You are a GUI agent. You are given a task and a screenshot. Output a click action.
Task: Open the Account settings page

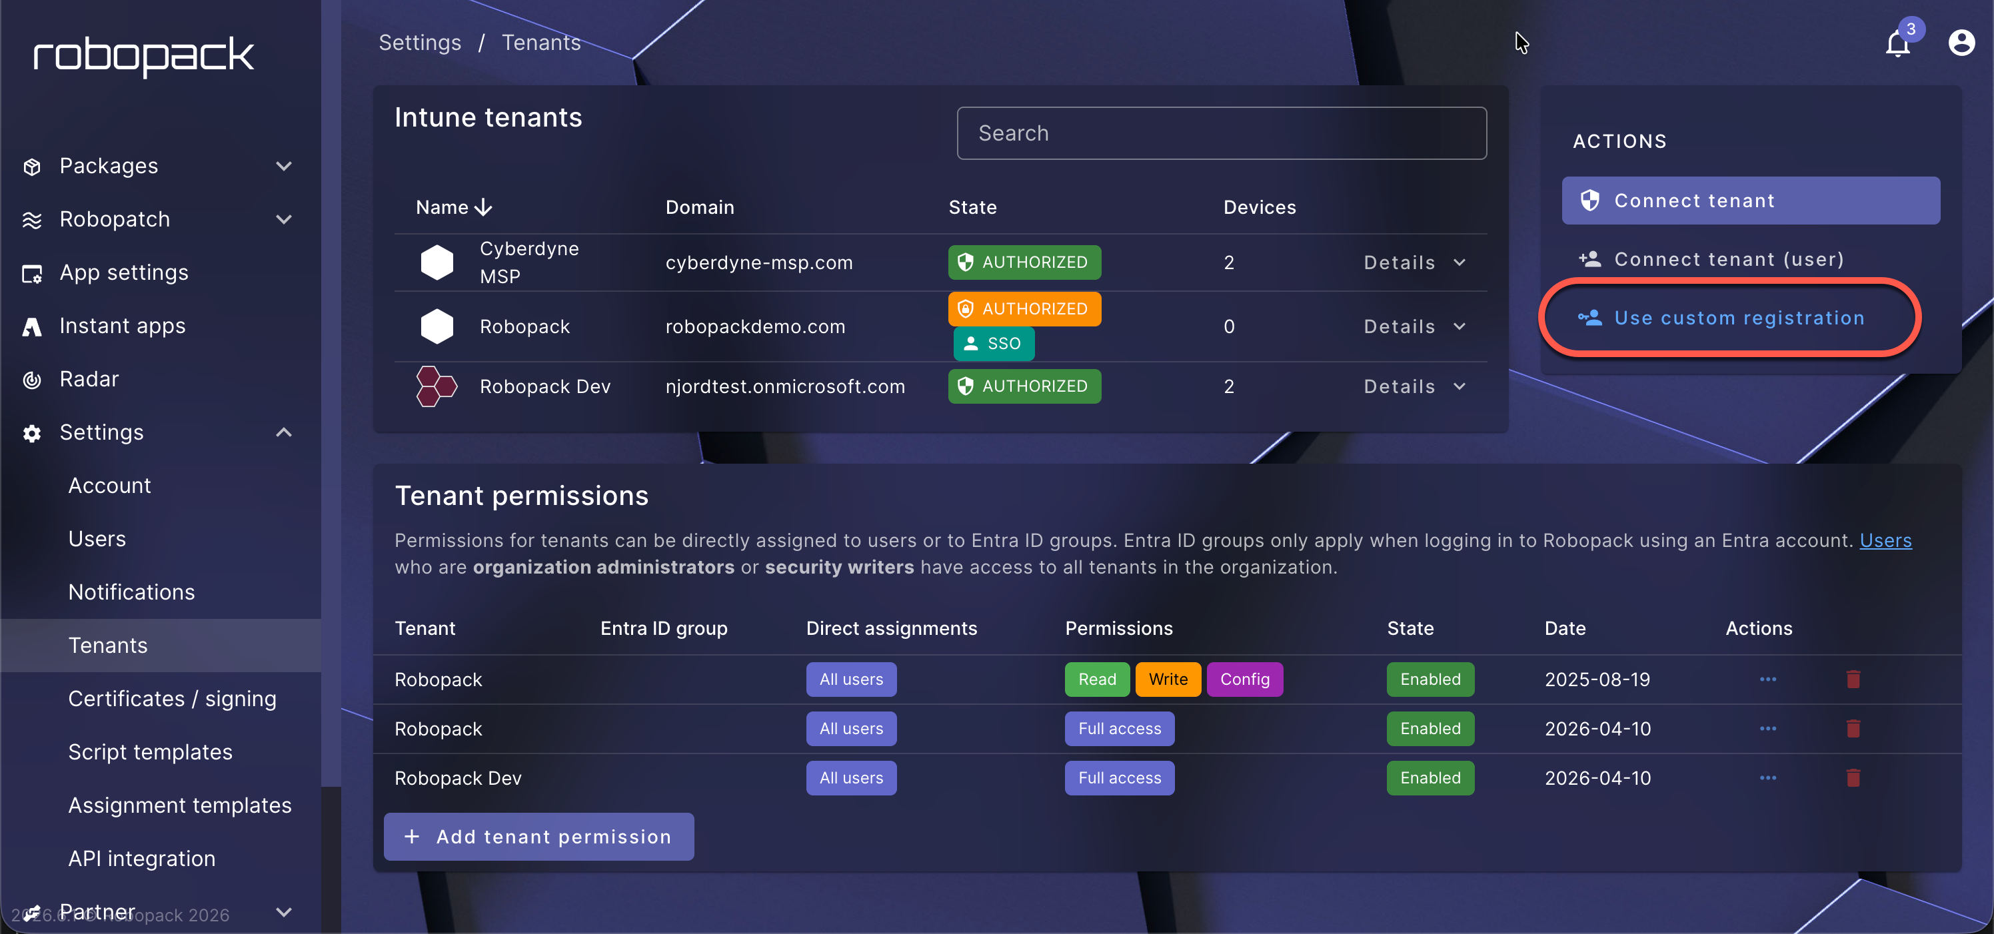(x=109, y=486)
